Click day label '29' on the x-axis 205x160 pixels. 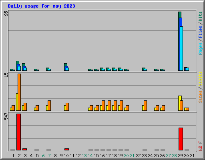coord(180,156)
